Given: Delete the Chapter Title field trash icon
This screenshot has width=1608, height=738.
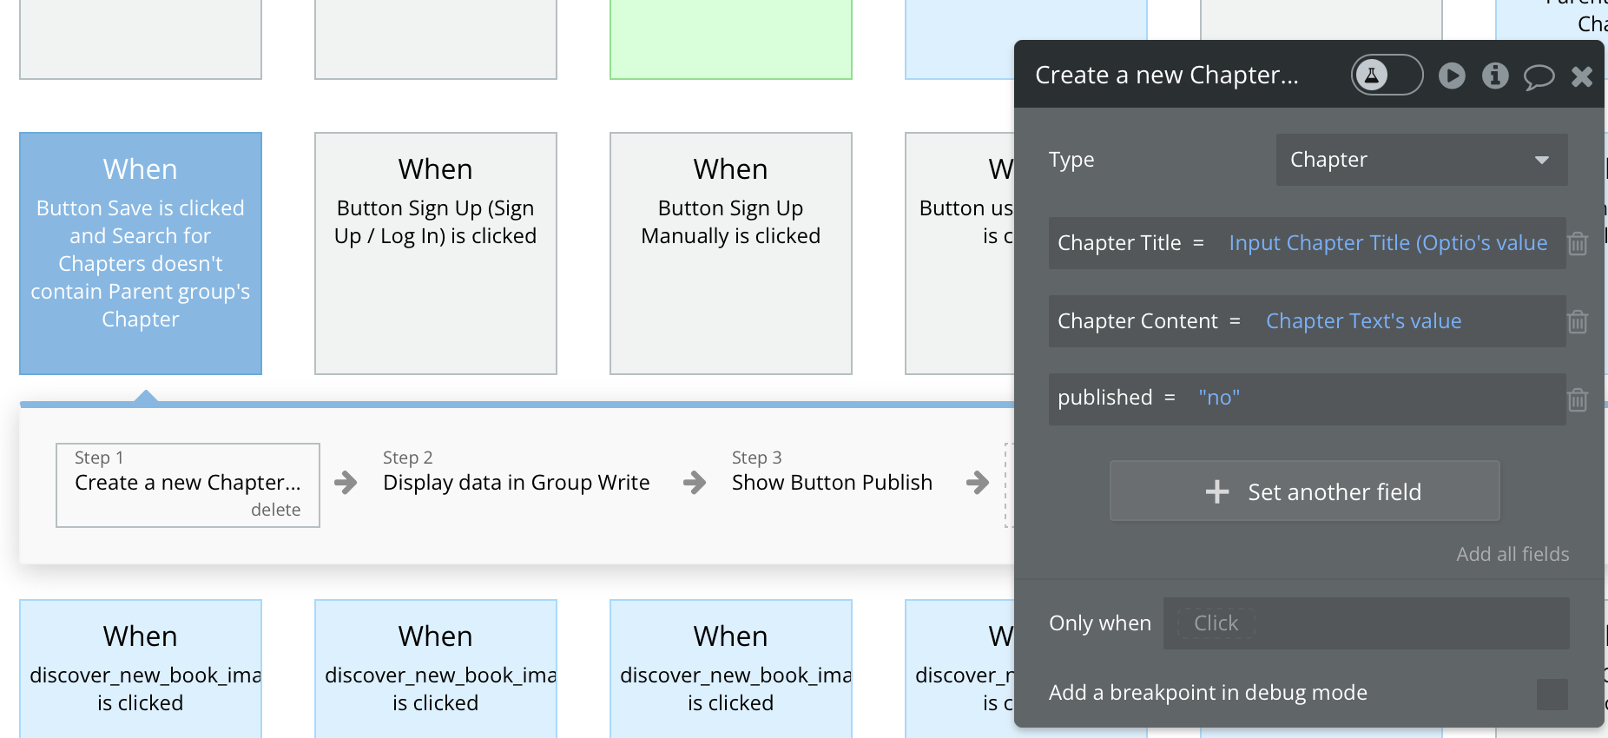Looking at the screenshot, I should coord(1578,244).
